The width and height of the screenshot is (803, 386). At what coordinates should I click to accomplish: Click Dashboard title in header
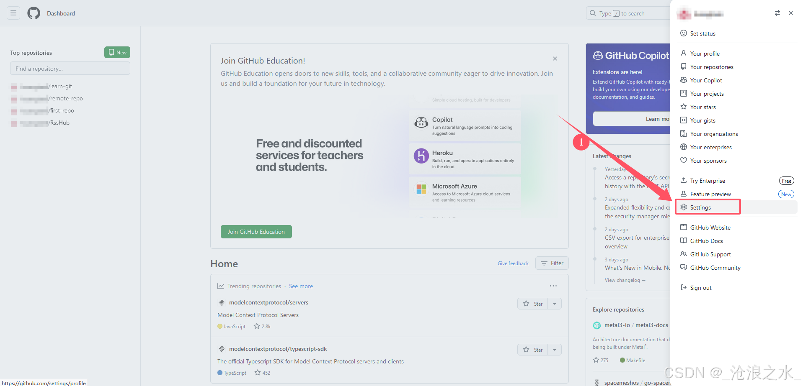61,13
